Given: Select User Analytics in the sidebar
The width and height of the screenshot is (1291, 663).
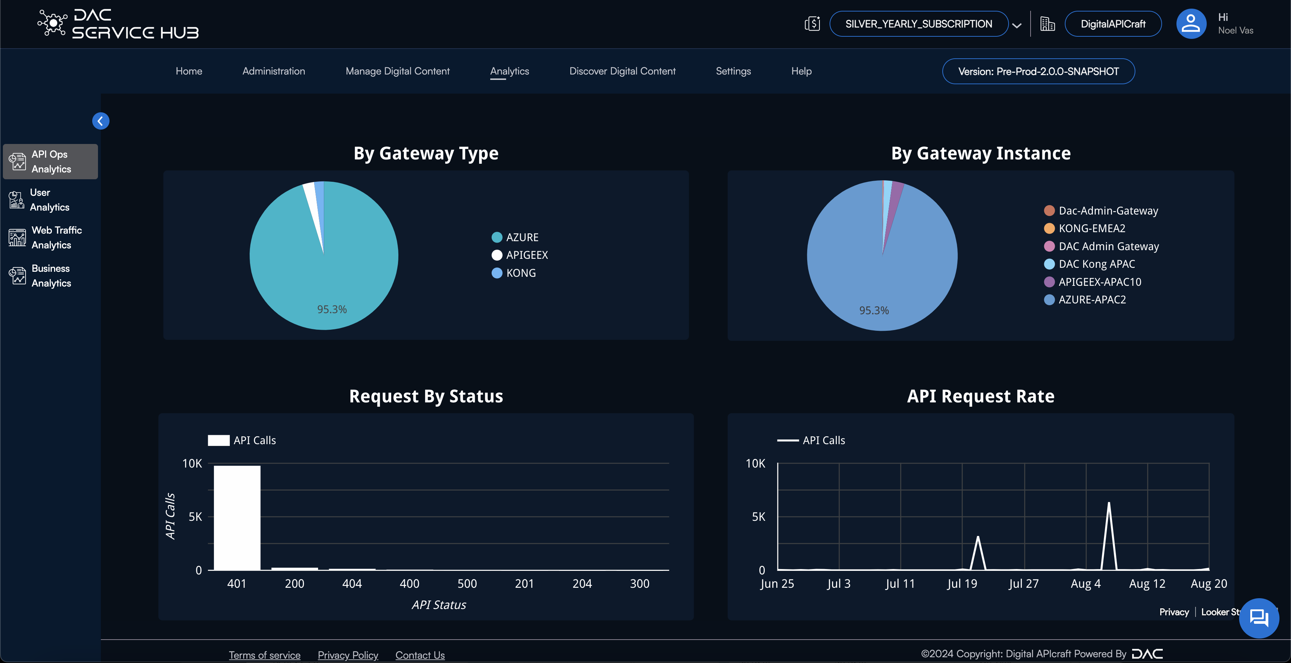Looking at the screenshot, I should (50, 199).
